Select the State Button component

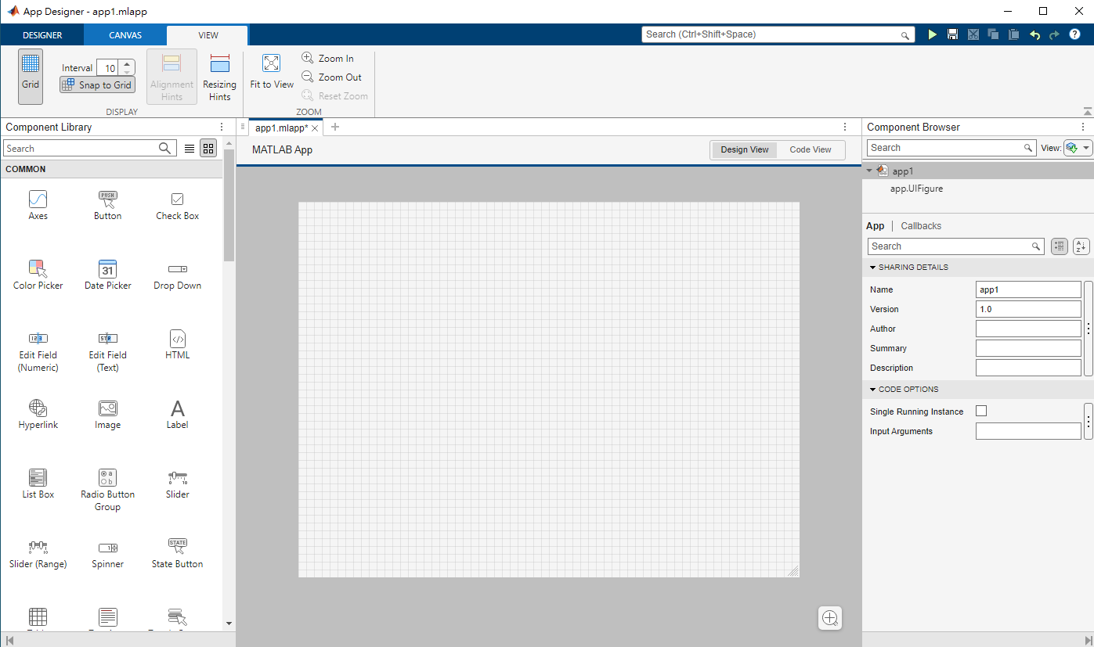pyautogui.click(x=178, y=554)
